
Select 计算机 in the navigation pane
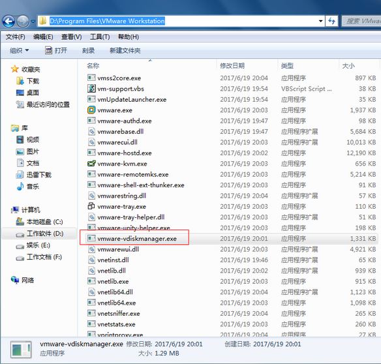point(25,209)
